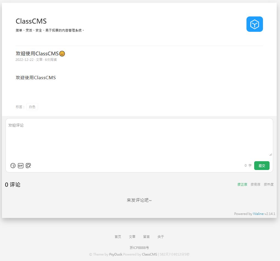280x261 pixels.
Task: Sort comments by 按倒序
Action: click(x=255, y=185)
